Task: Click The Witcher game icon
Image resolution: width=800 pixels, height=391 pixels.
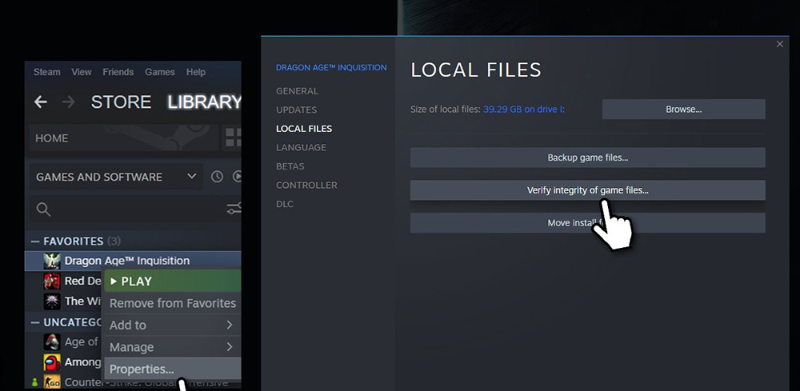Action: (52, 301)
